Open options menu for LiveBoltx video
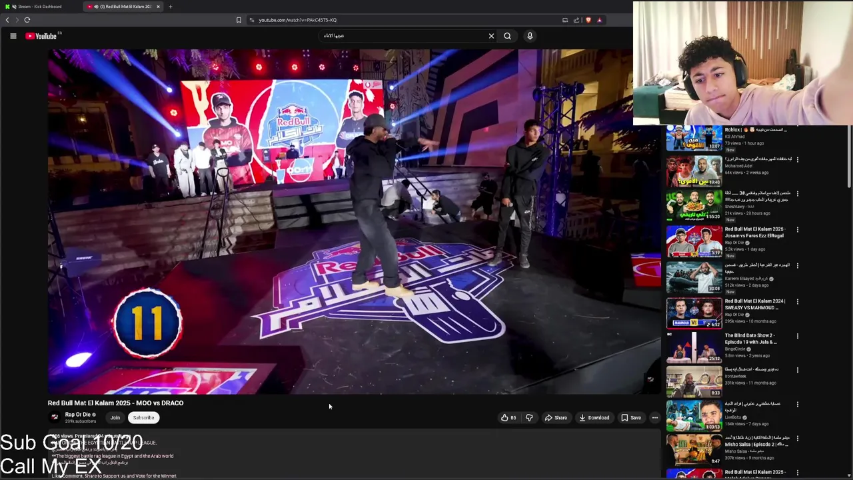Viewport: 853px width, 480px height. [798, 404]
